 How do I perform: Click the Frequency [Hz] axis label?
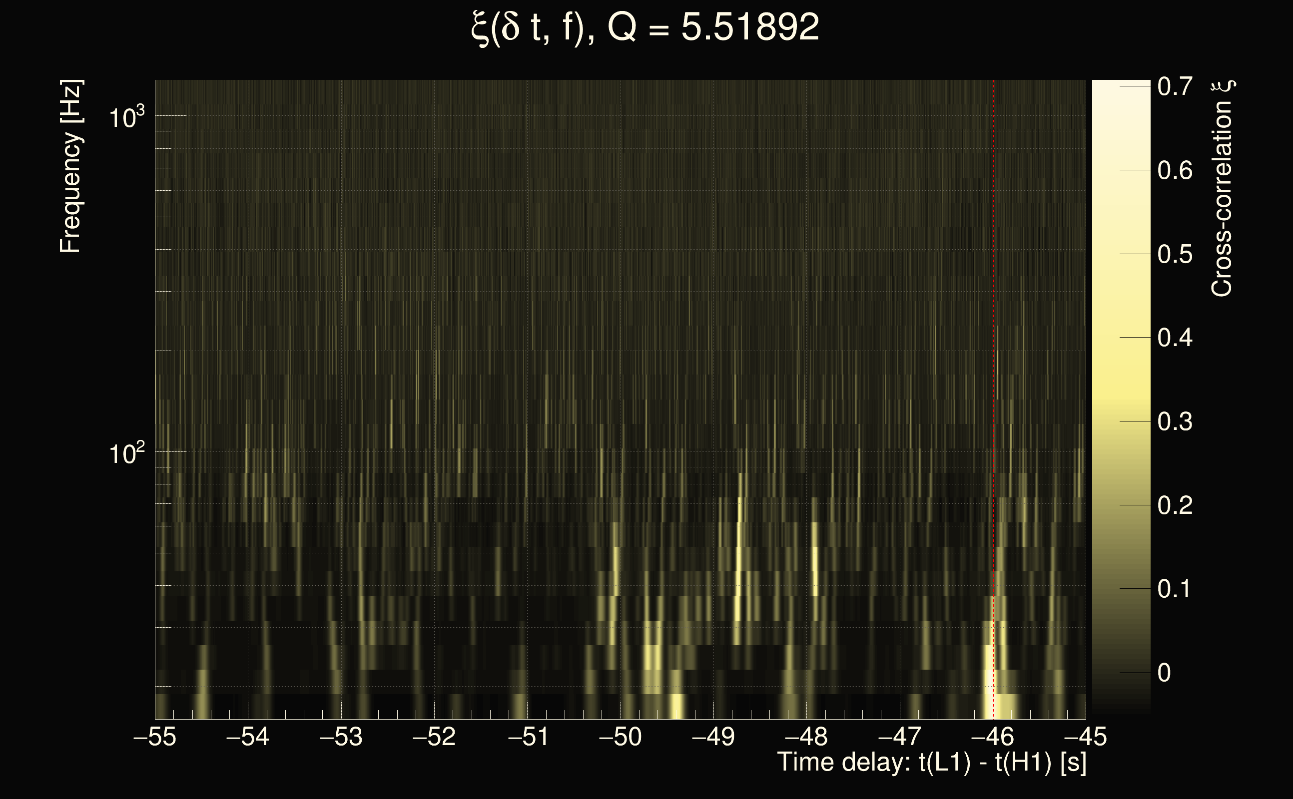[70, 166]
